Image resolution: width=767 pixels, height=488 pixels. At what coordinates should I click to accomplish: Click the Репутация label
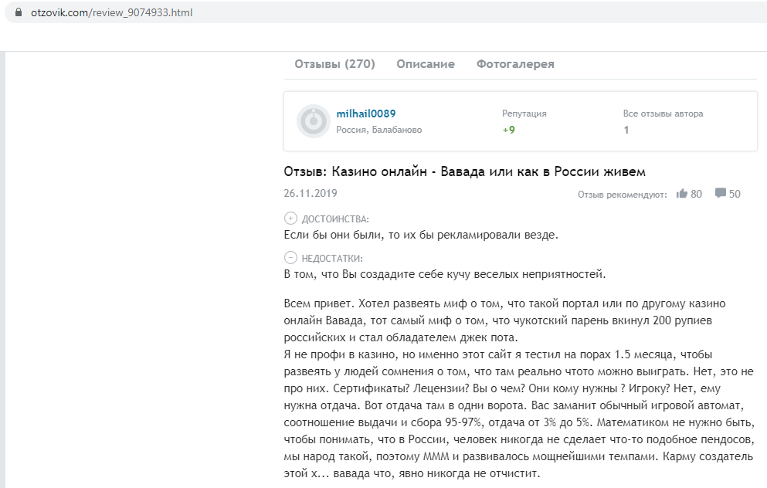pos(524,114)
